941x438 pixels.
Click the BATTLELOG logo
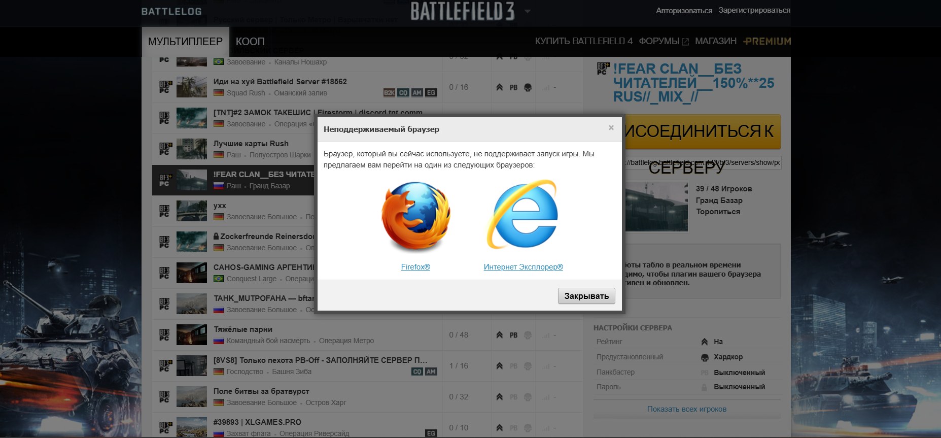click(171, 11)
